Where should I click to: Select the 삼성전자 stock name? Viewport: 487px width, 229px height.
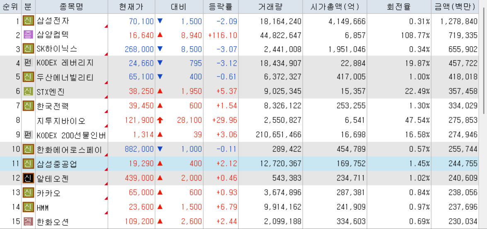[53, 21]
